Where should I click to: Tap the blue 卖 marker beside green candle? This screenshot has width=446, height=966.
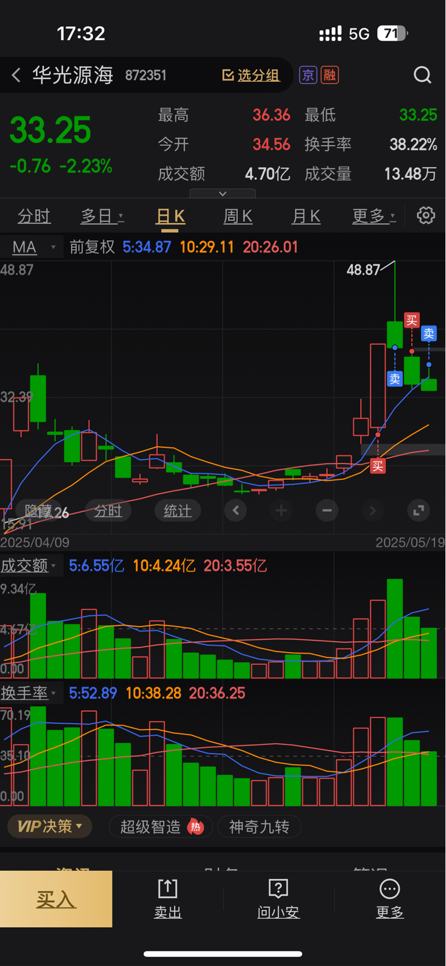pyautogui.click(x=394, y=379)
